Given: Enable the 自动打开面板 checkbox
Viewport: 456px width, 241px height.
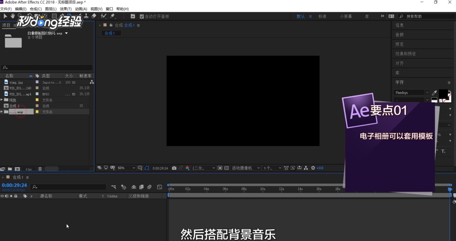Looking at the screenshot, I should [142, 16].
